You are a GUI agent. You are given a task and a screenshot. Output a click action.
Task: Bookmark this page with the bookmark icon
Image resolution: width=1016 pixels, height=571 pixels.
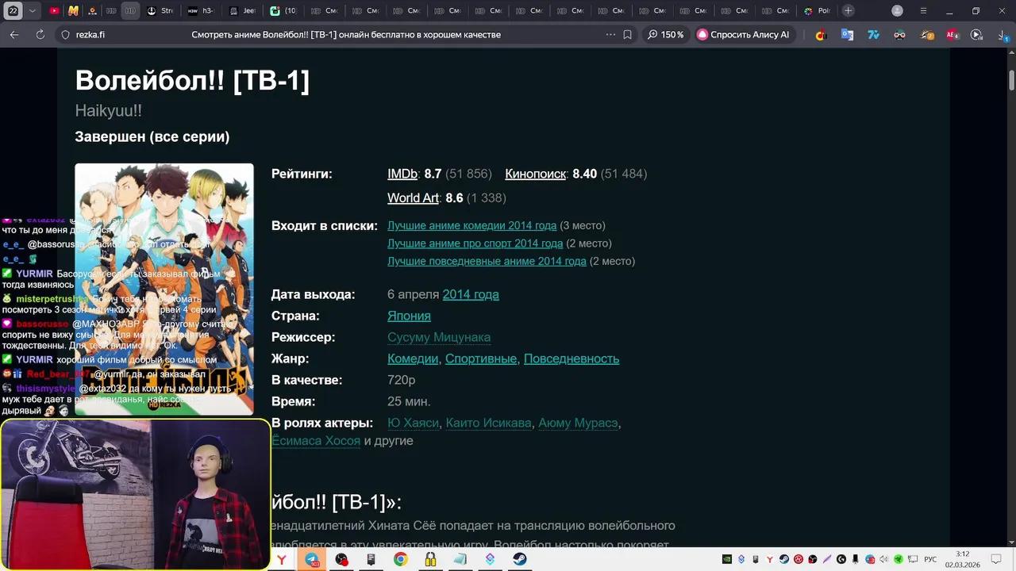627,35
